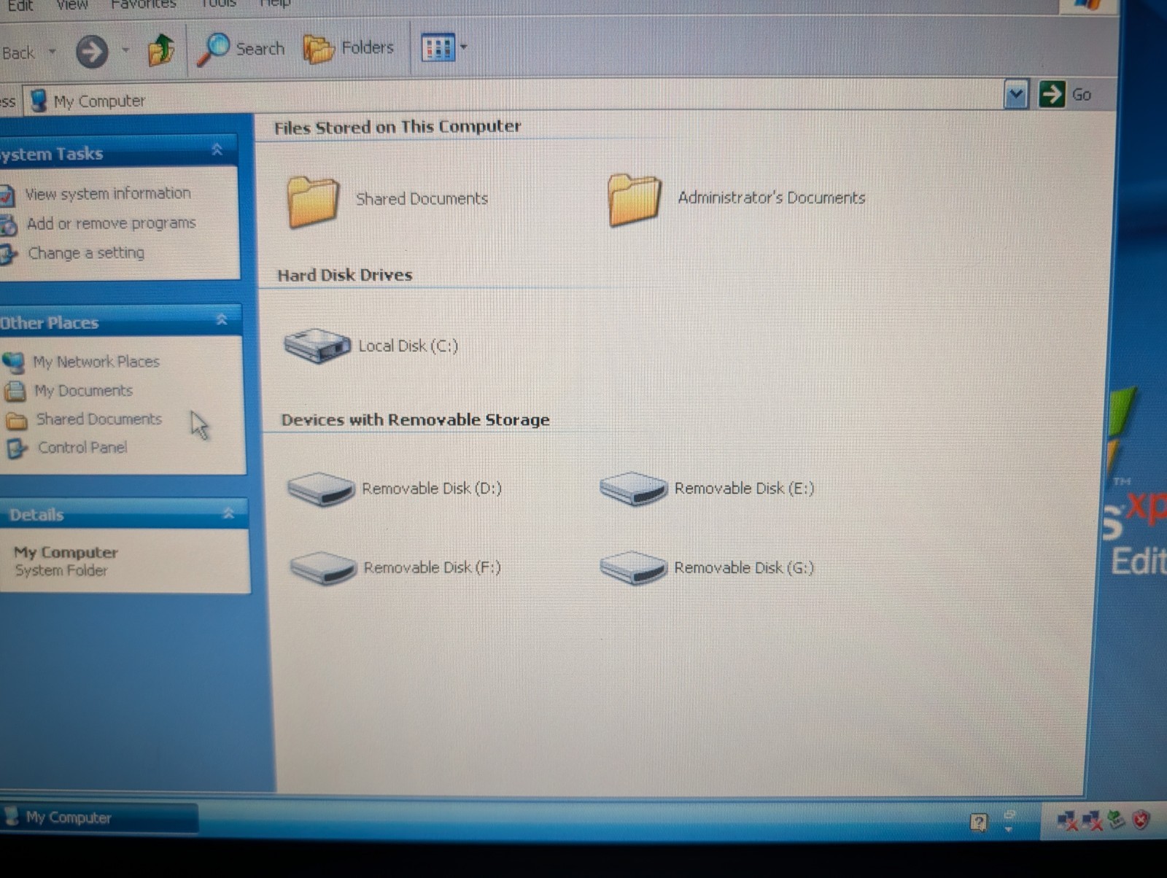Image resolution: width=1167 pixels, height=878 pixels.
Task: Open the address bar dropdown arrow
Action: point(1015,94)
